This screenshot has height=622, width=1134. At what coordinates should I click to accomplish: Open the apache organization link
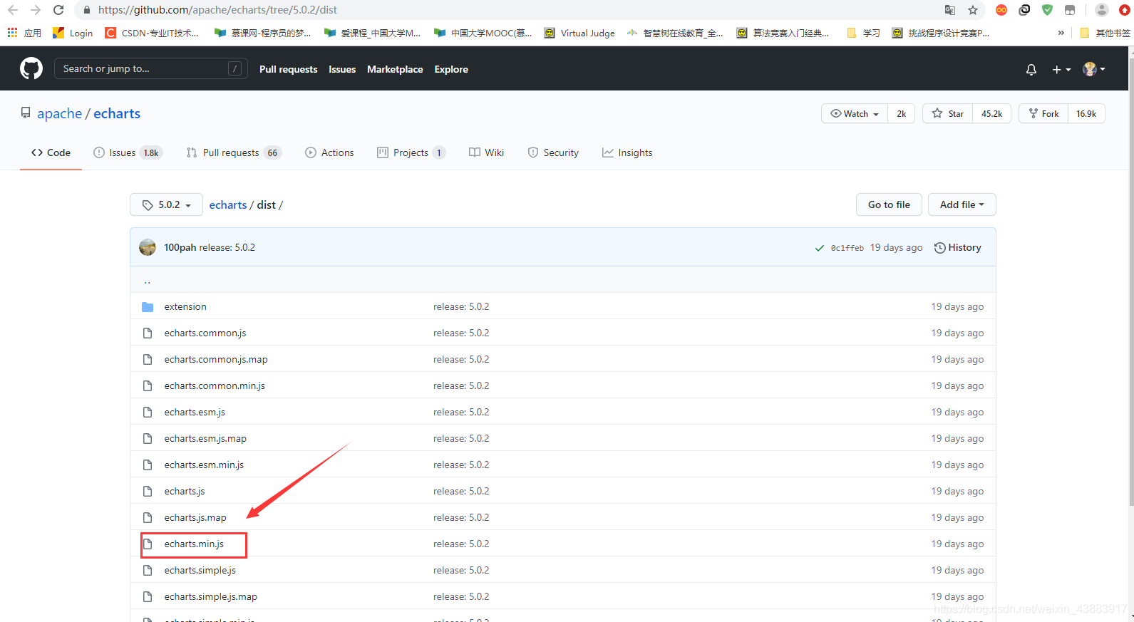tap(60, 114)
